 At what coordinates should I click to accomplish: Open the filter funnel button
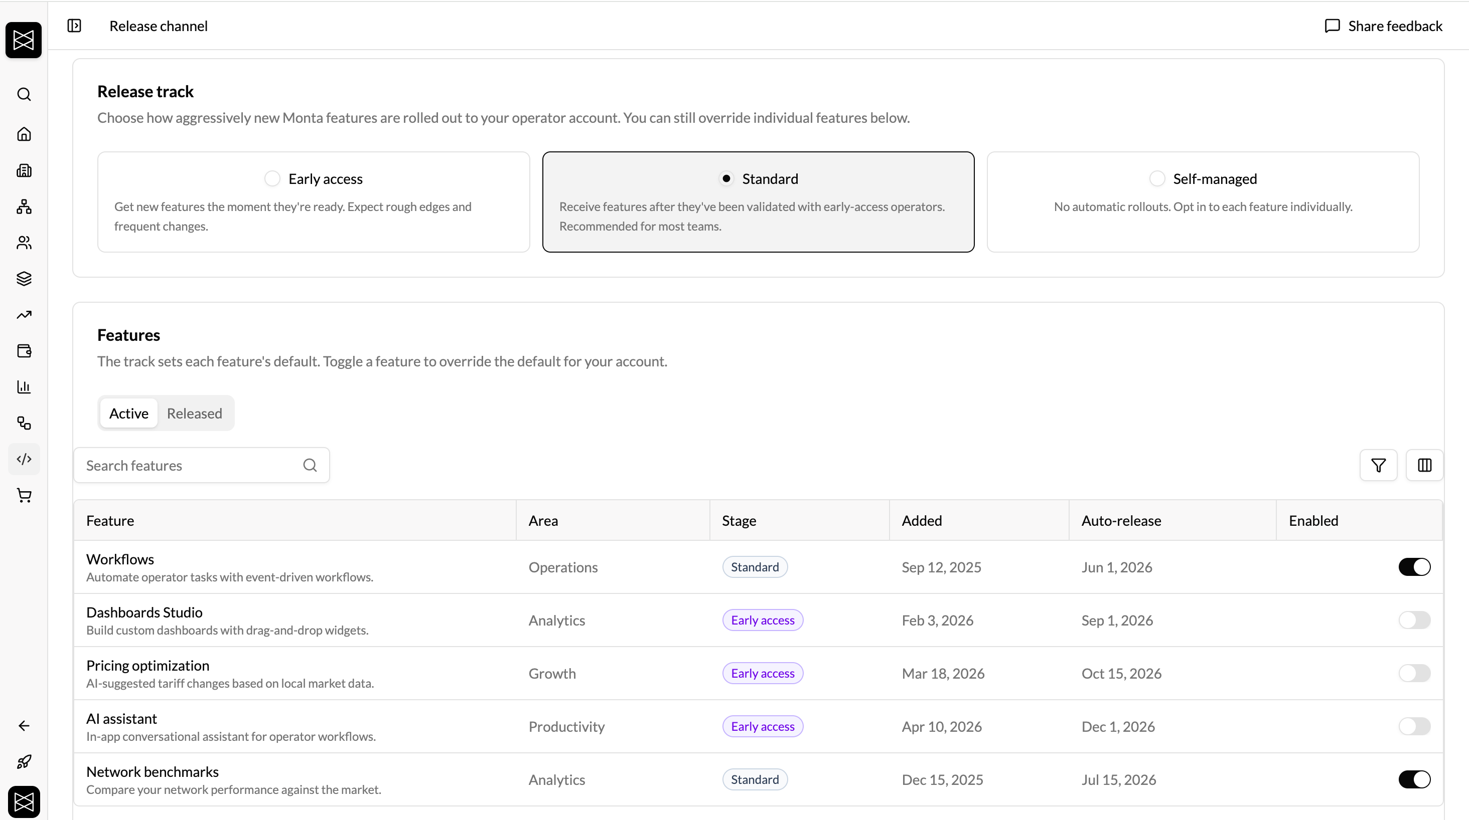pyautogui.click(x=1378, y=466)
